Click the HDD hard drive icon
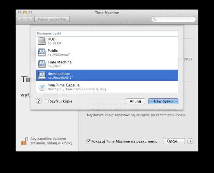214x173 pixels. click(42, 41)
